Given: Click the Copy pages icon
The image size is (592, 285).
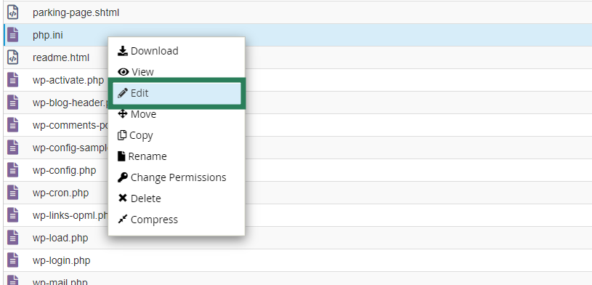Looking at the screenshot, I should pyautogui.click(x=122, y=135).
